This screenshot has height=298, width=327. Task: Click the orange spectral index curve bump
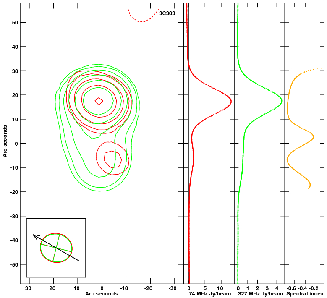[313, 137]
